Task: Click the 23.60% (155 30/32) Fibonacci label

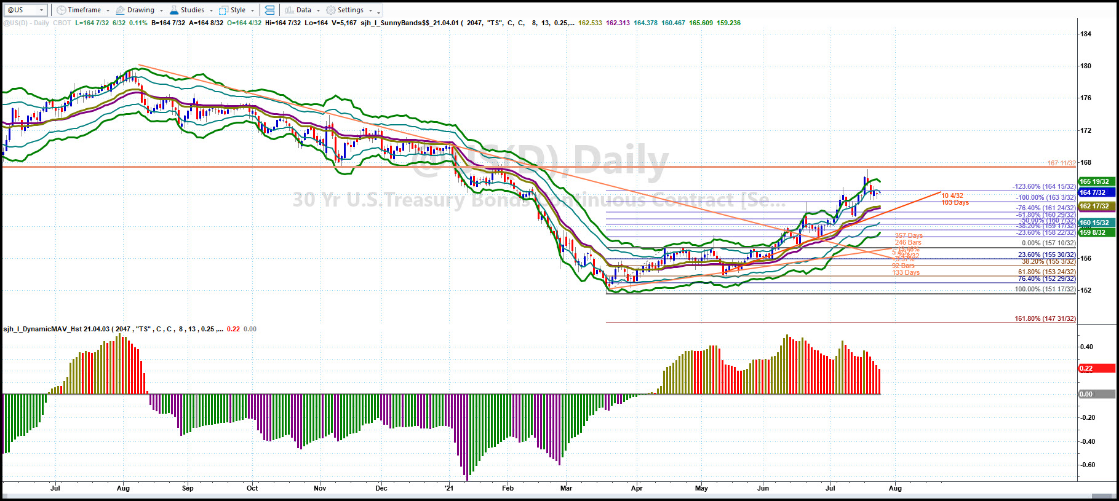Action: click(1047, 254)
